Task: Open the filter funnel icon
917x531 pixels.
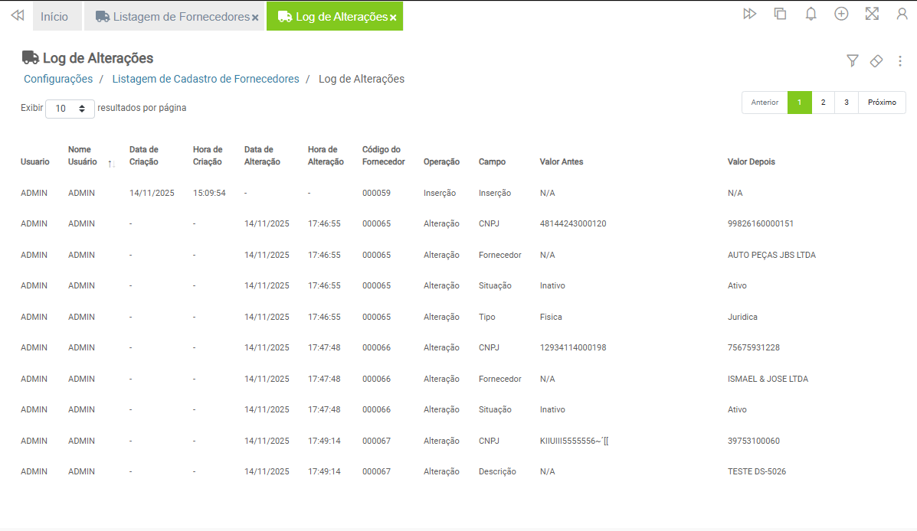Action: click(x=852, y=61)
